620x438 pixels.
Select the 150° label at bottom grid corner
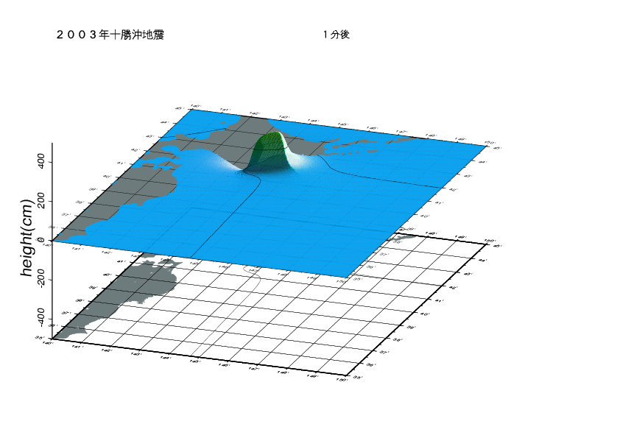[342, 381]
